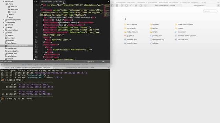Viewport: 220px width, 123px height.
Task: Select the first terminal tab running gulp
Action: pos(27,68)
